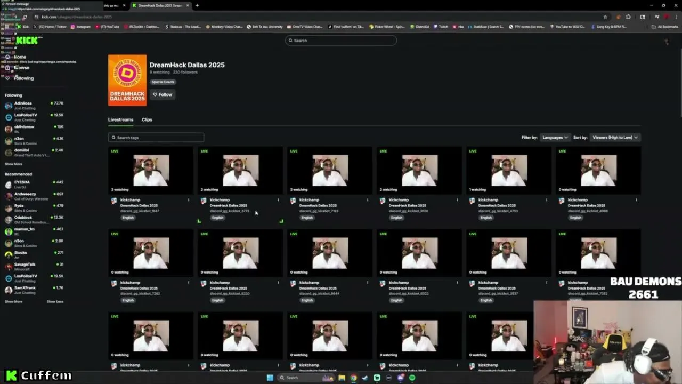
Task: Expand Show More under Following list
Action: click(x=13, y=164)
